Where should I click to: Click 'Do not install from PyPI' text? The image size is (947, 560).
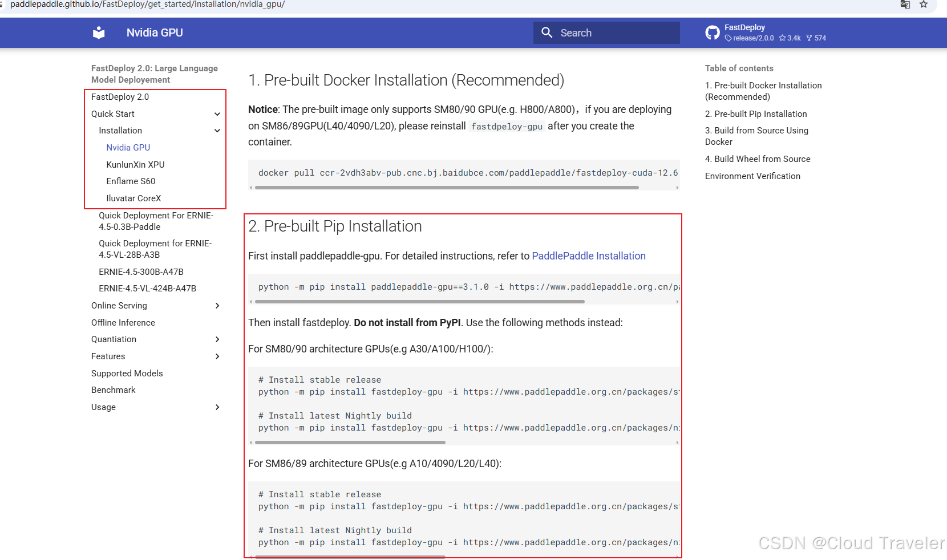[407, 323]
